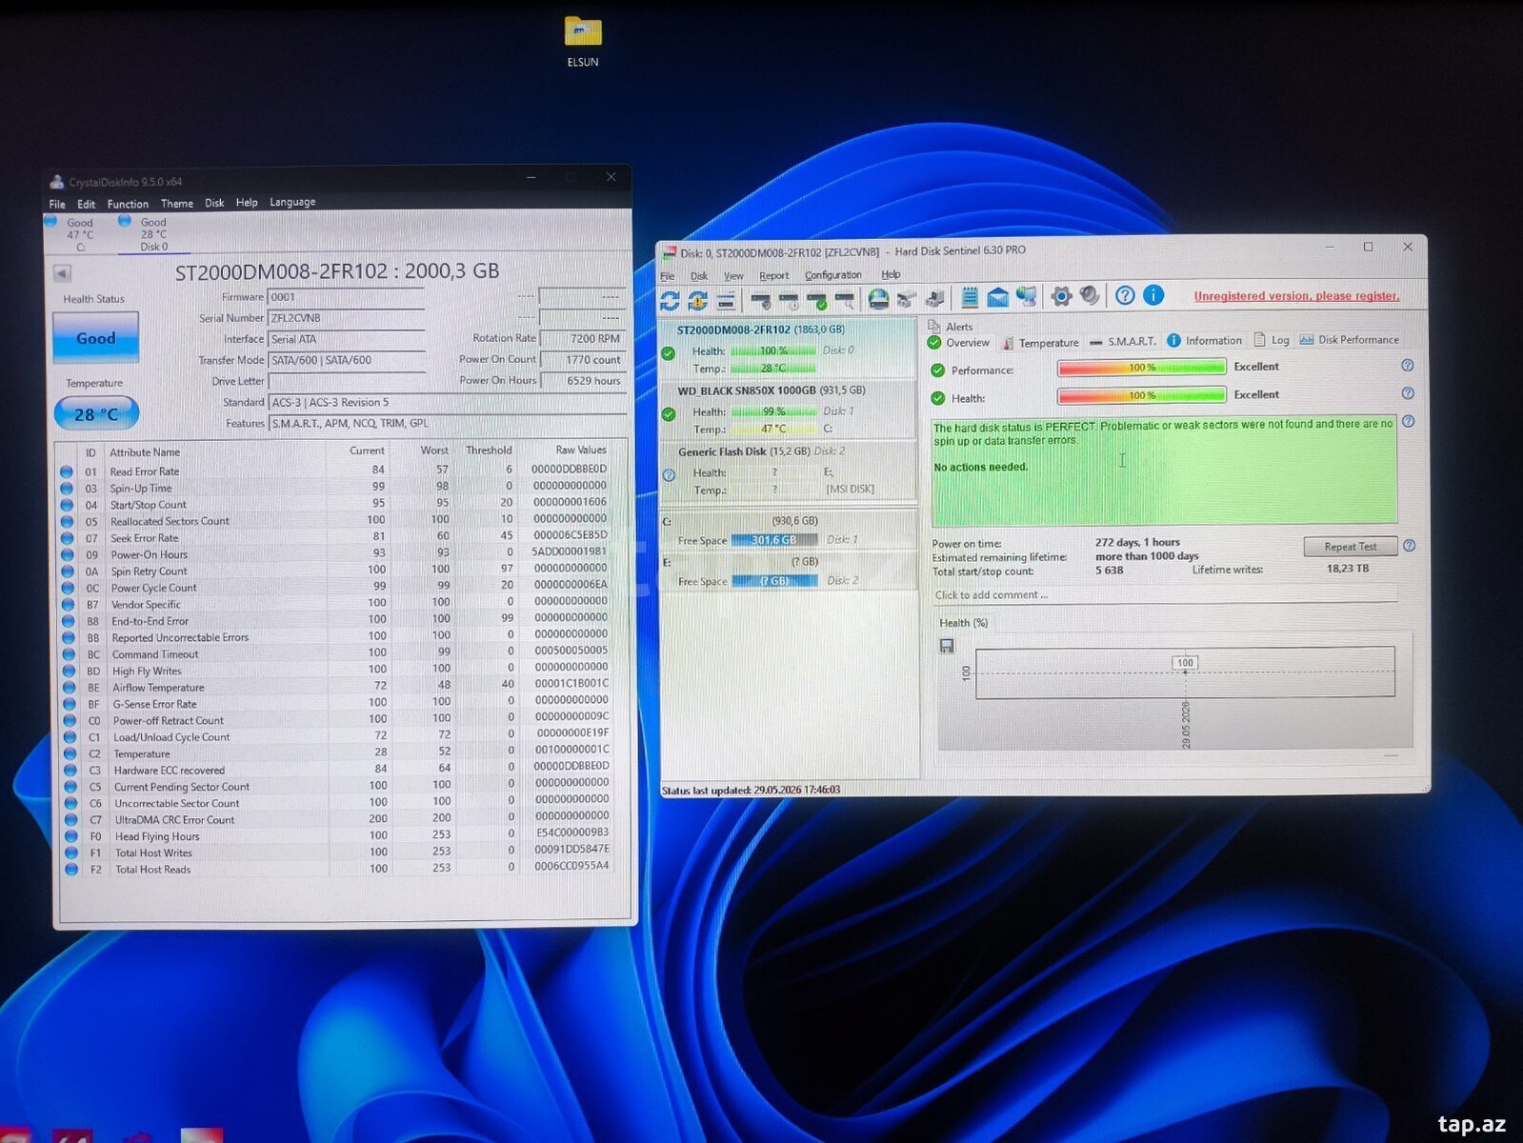Click the blue status circle for Read Error Rate
Viewport: 1523px width, 1143px height.
pyautogui.click(x=67, y=471)
